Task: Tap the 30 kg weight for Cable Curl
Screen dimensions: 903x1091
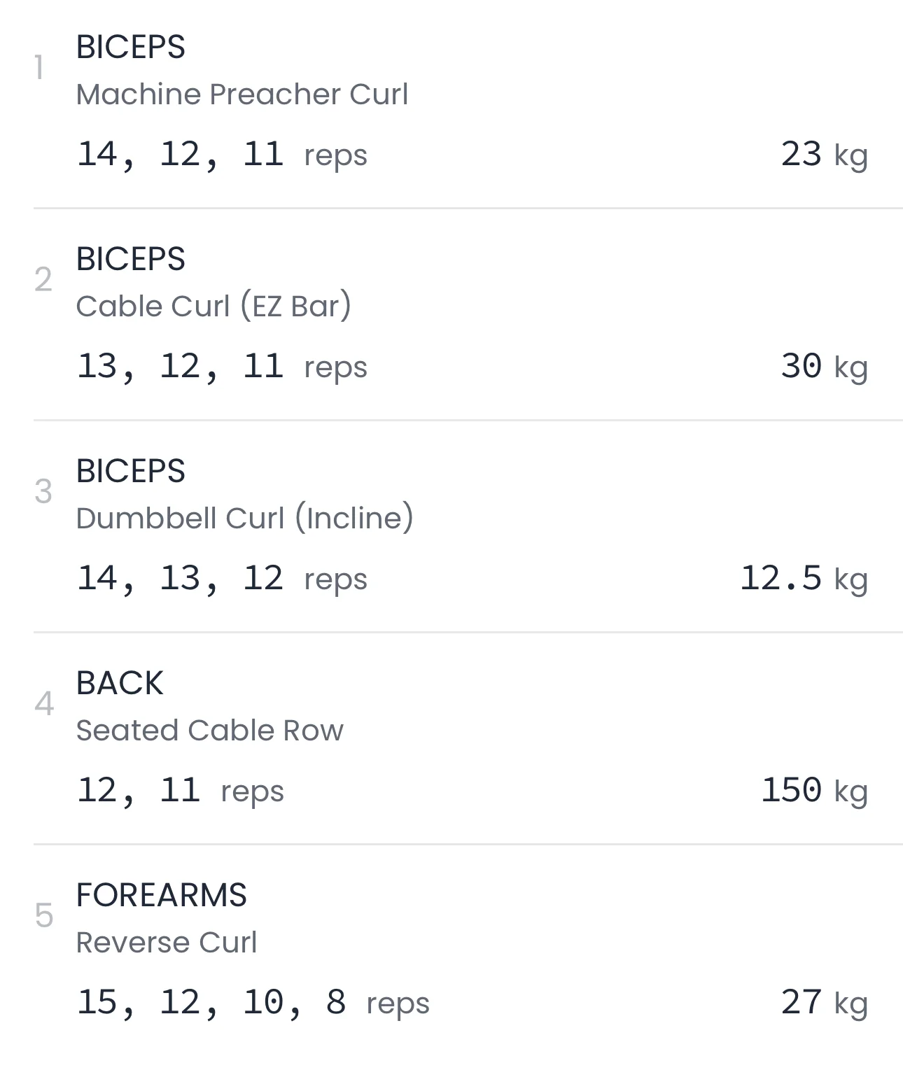Action: [x=823, y=367]
